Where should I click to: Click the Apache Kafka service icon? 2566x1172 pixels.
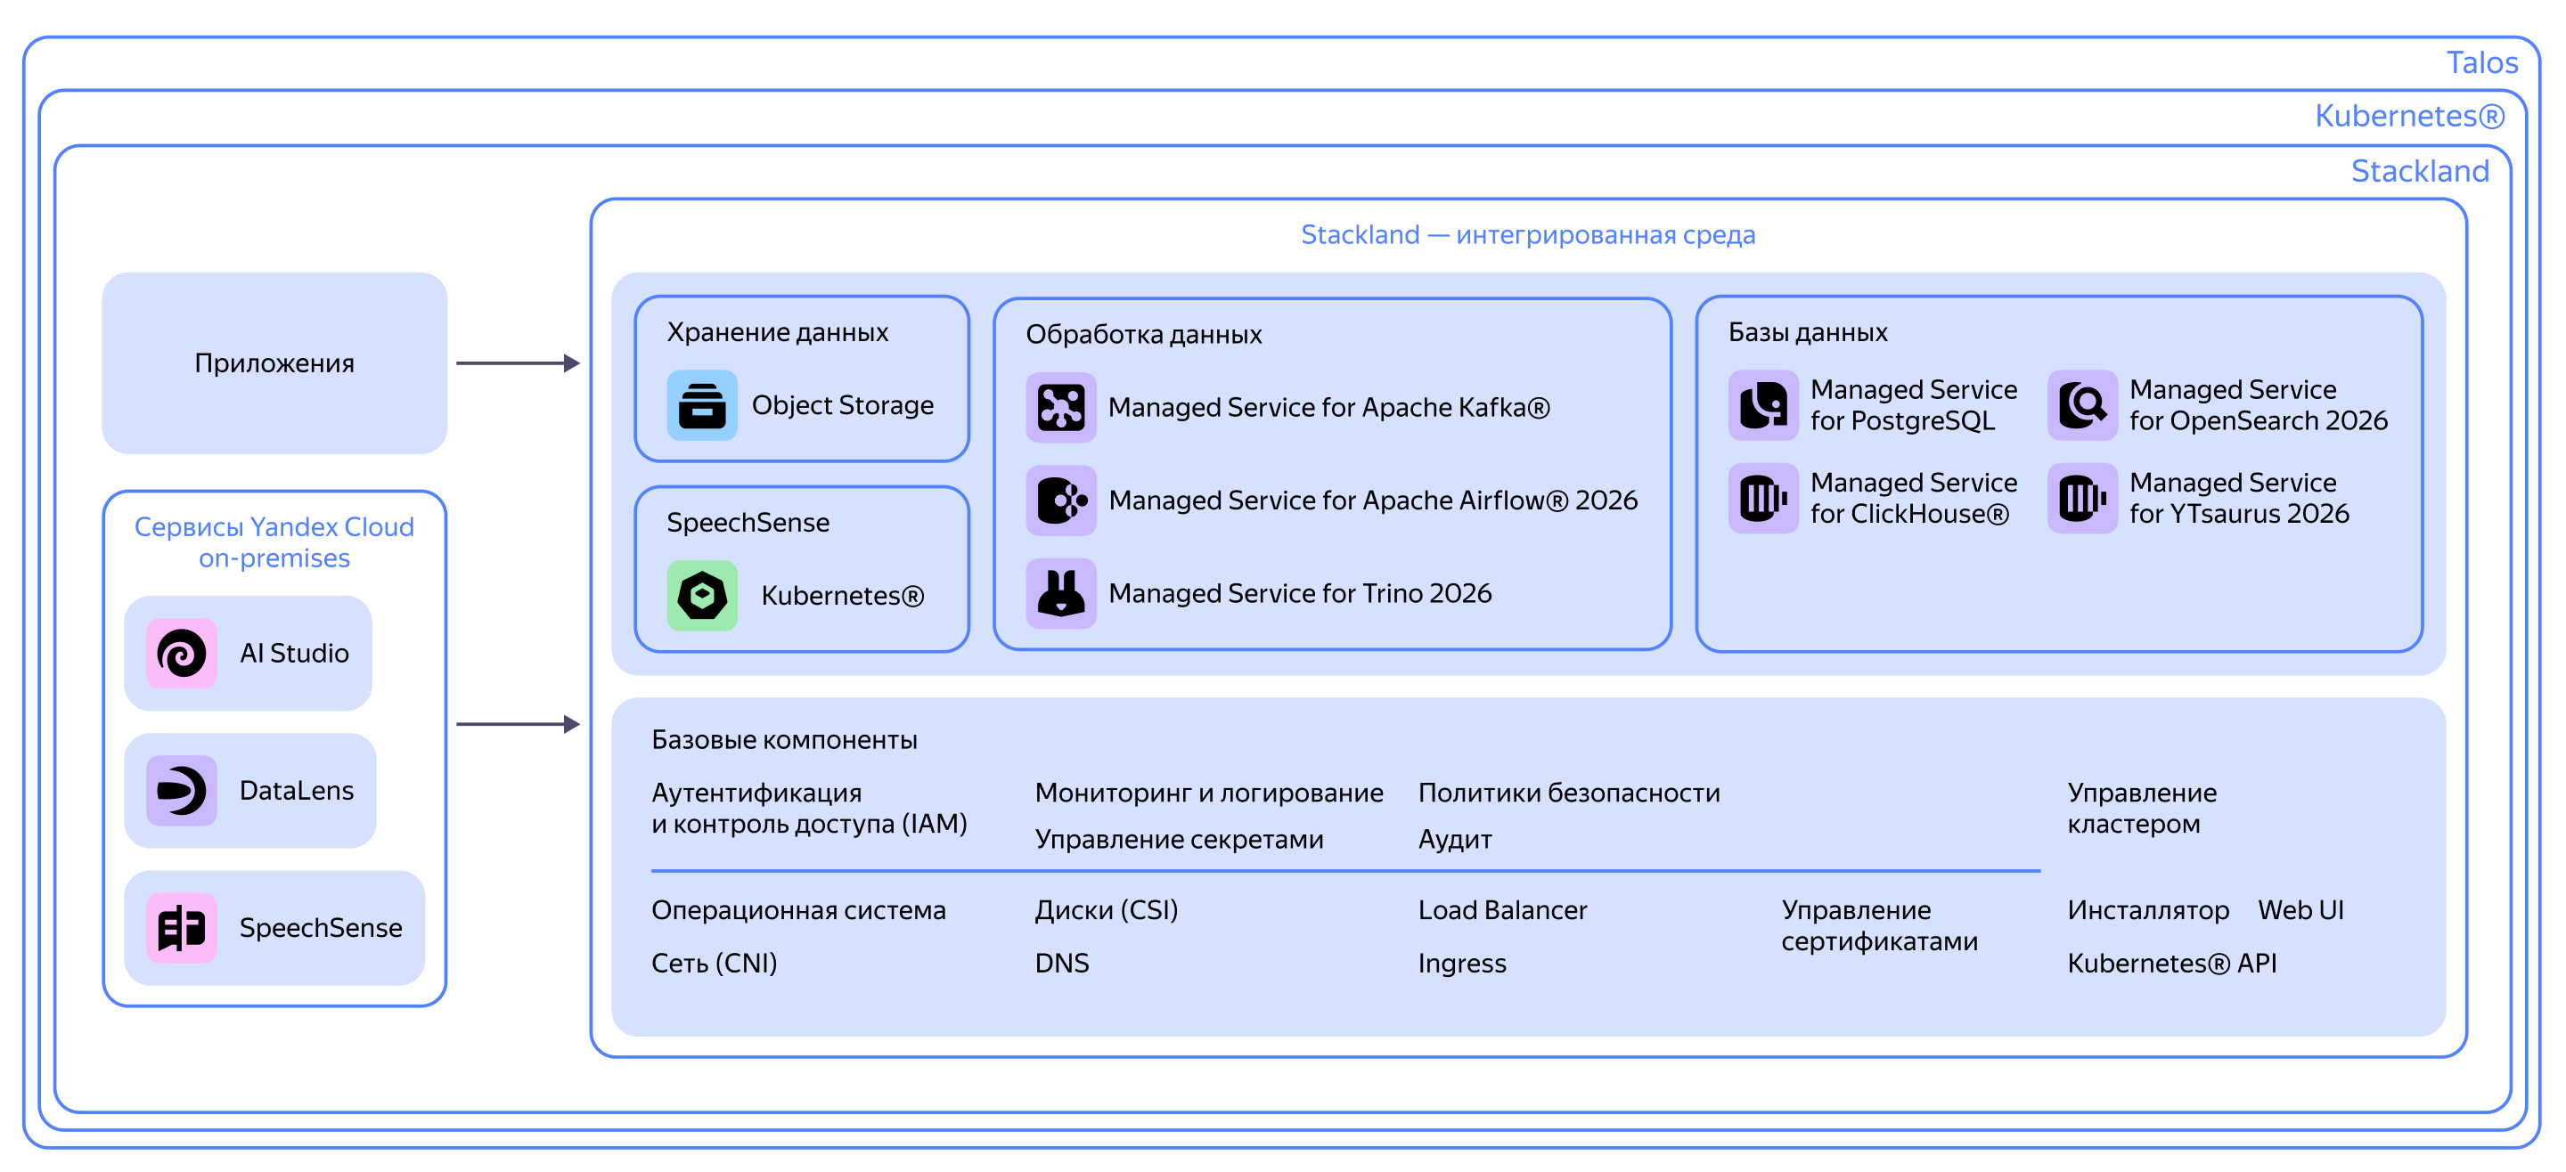(x=1061, y=407)
